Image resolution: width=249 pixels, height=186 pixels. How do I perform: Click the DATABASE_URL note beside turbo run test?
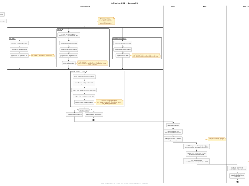(93, 63)
